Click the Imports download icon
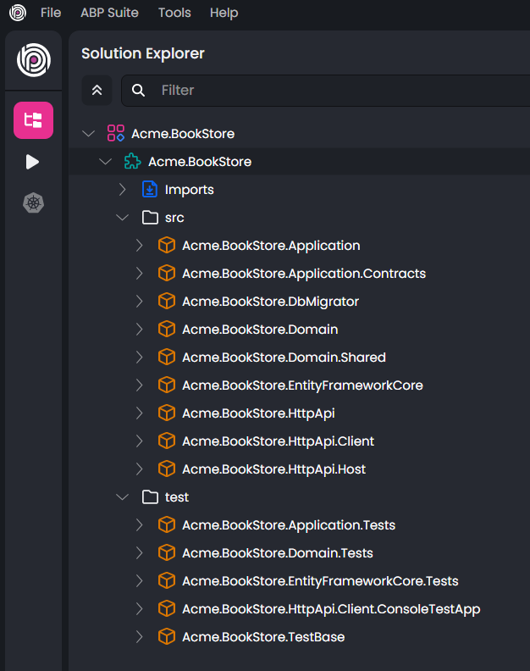Image resolution: width=530 pixels, height=671 pixels. pyautogui.click(x=150, y=190)
